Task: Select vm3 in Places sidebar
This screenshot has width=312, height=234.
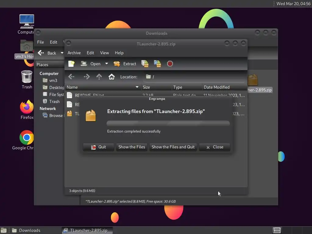Action: pos(50,80)
